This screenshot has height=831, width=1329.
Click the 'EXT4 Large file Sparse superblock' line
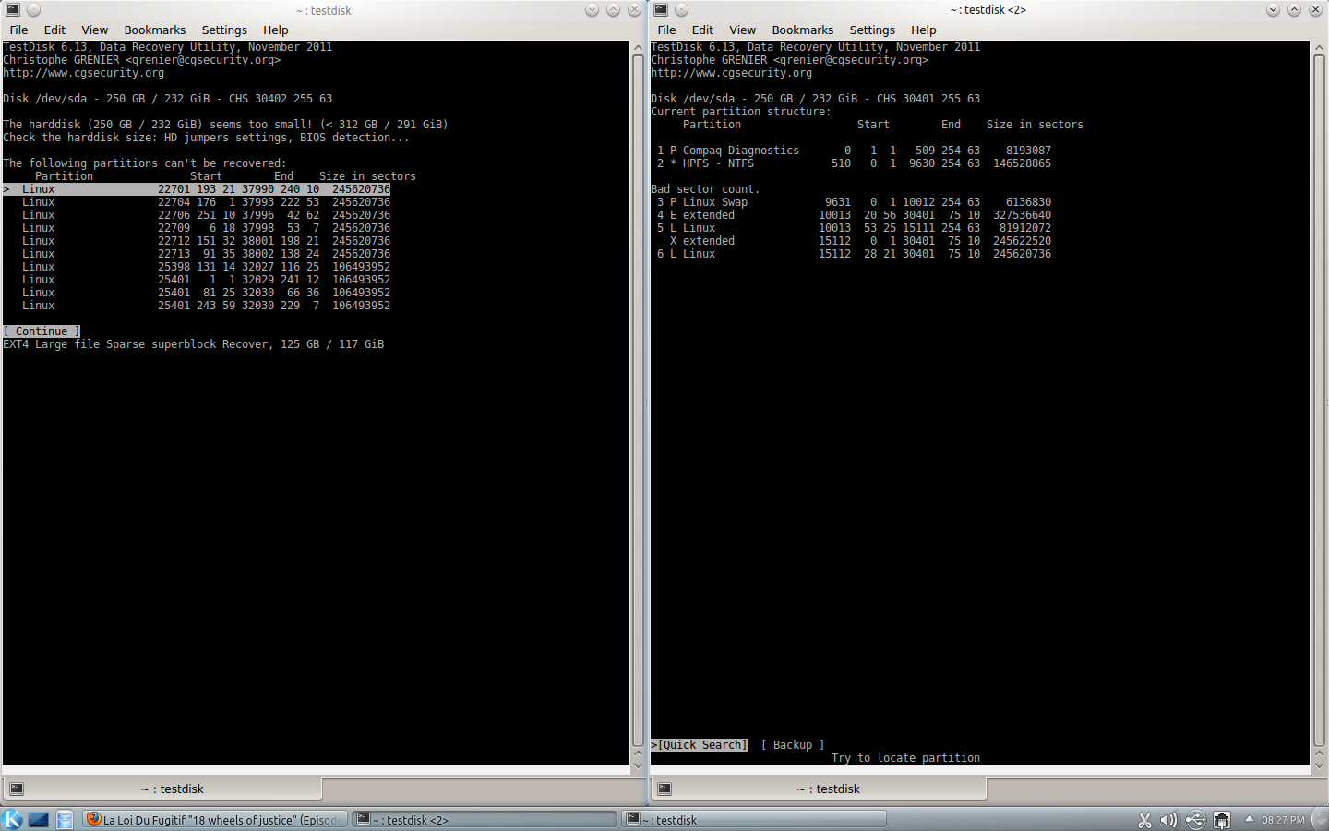(x=194, y=343)
